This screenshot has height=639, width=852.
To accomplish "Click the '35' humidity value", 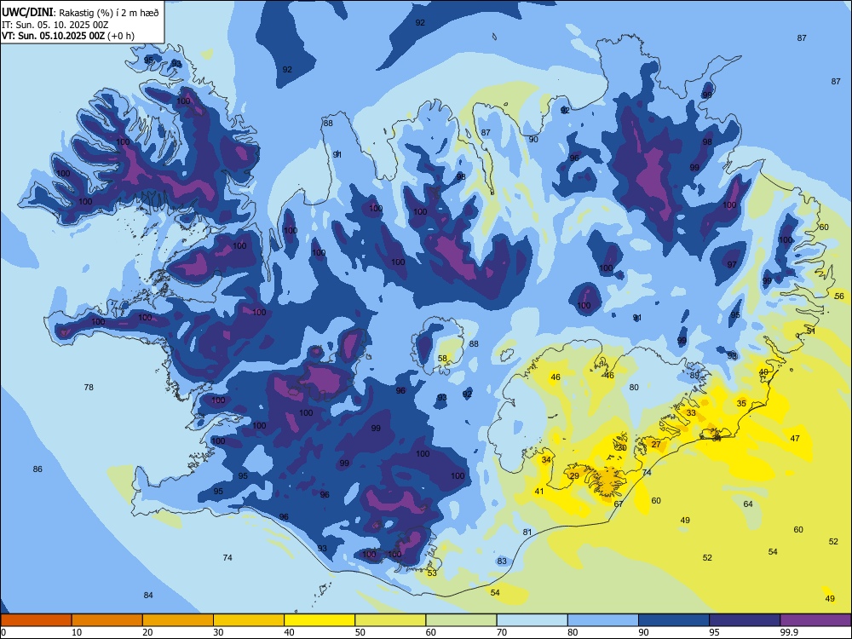I will [x=741, y=403].
